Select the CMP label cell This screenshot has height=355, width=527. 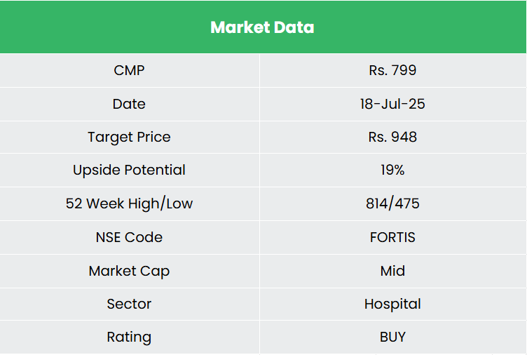(129, 70)
